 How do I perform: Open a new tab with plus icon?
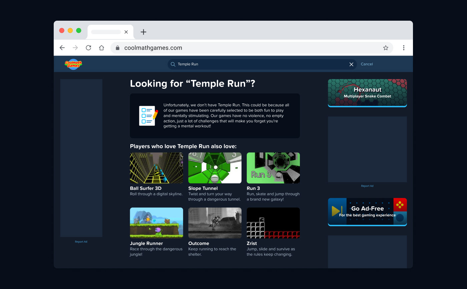143,32
